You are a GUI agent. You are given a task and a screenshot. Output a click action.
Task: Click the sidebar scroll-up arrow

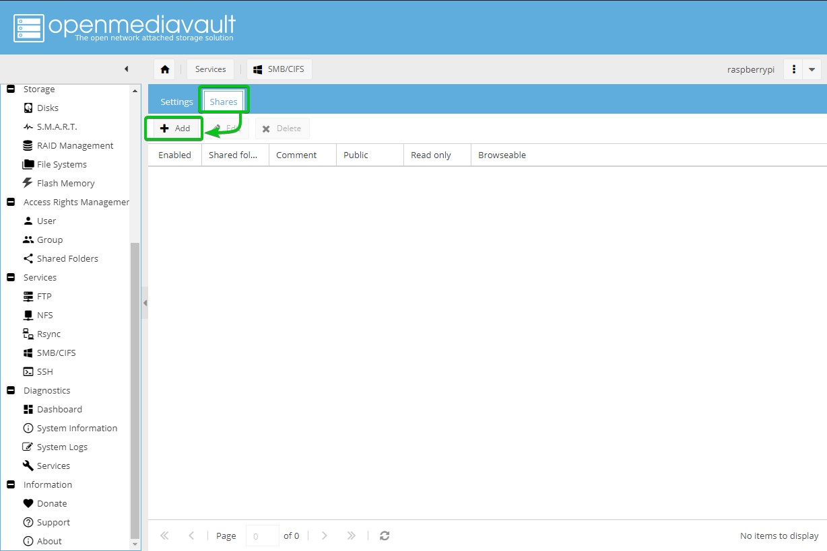point(135,90)
